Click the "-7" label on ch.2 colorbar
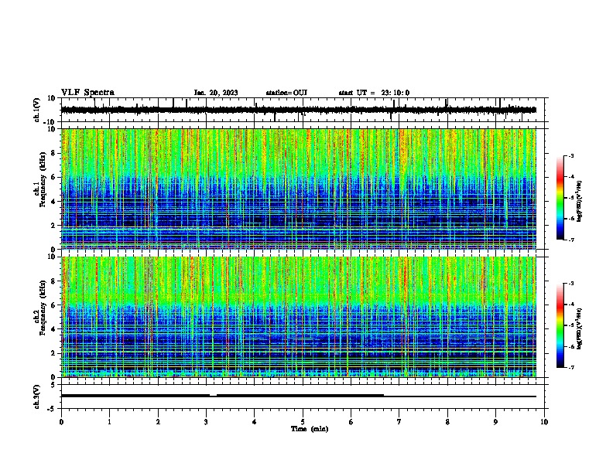This screenshot has height=473, width=613. [x=570, y=367]
